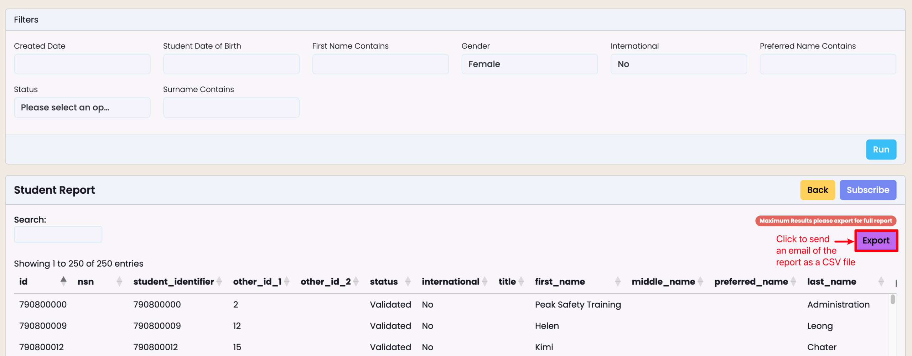Sort by status column header
This screenshot has width=912, height=356.
(x=384, y=282)
